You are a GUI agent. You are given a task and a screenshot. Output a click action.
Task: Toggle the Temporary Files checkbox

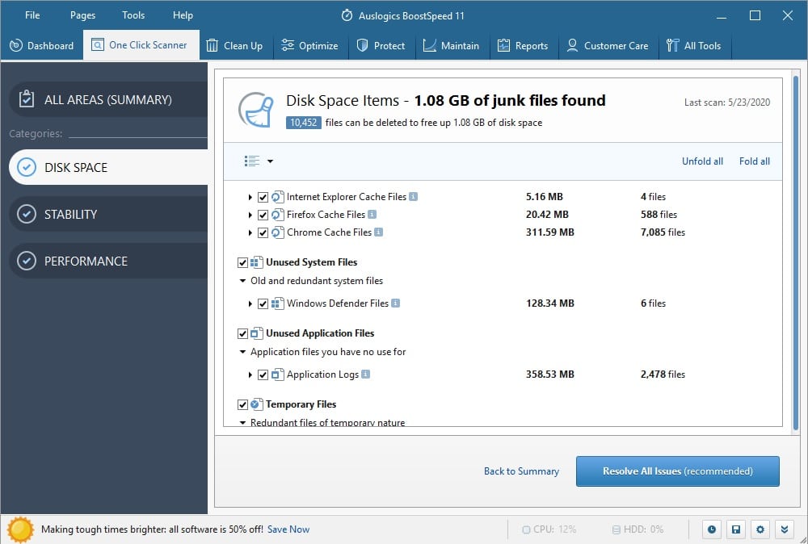click(x=242, y=404)
